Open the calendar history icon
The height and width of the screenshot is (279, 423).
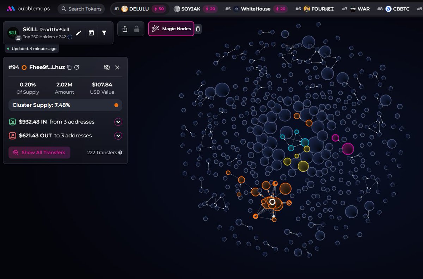coord(91,33)
